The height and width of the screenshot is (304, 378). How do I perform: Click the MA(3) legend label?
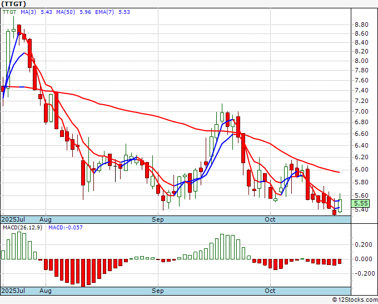[28, 12]
